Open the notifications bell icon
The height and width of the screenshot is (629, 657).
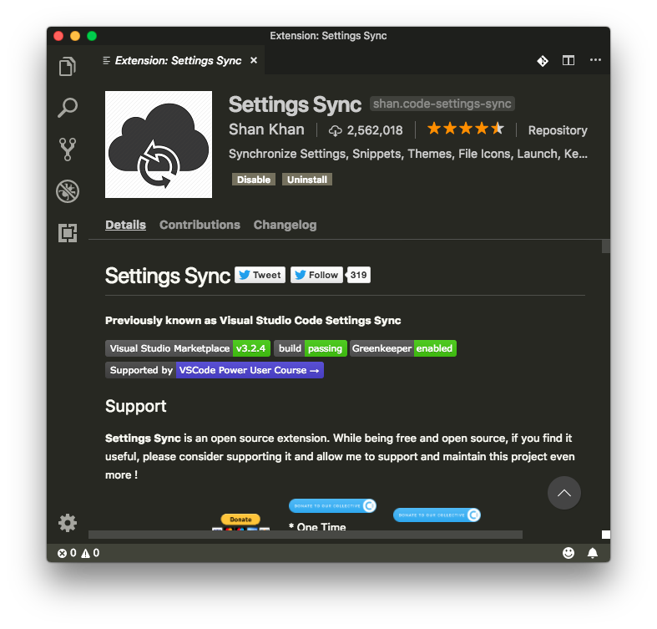(x=593, y=553)
